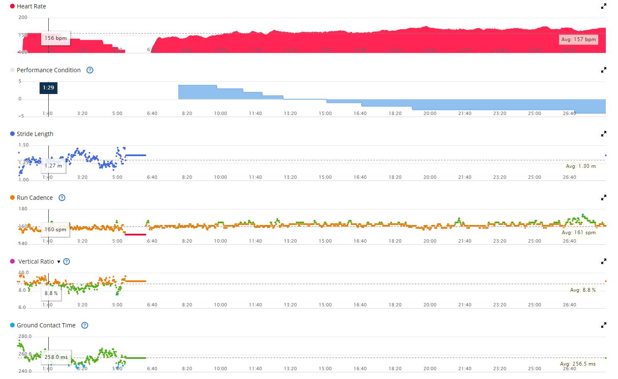Expand the Stride Length chart

tap(603, 134)
